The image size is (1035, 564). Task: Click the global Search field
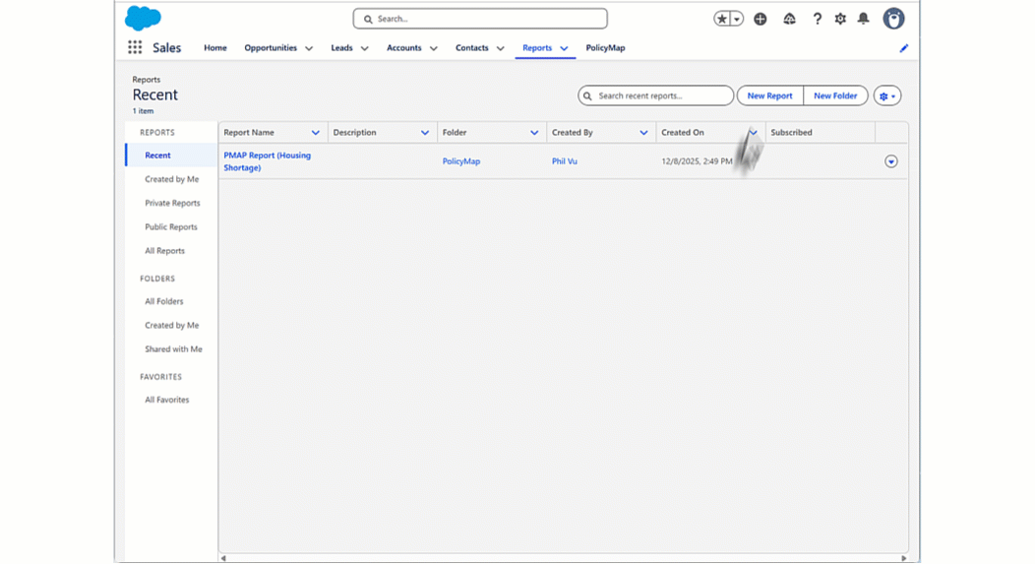tap(480, 19)
